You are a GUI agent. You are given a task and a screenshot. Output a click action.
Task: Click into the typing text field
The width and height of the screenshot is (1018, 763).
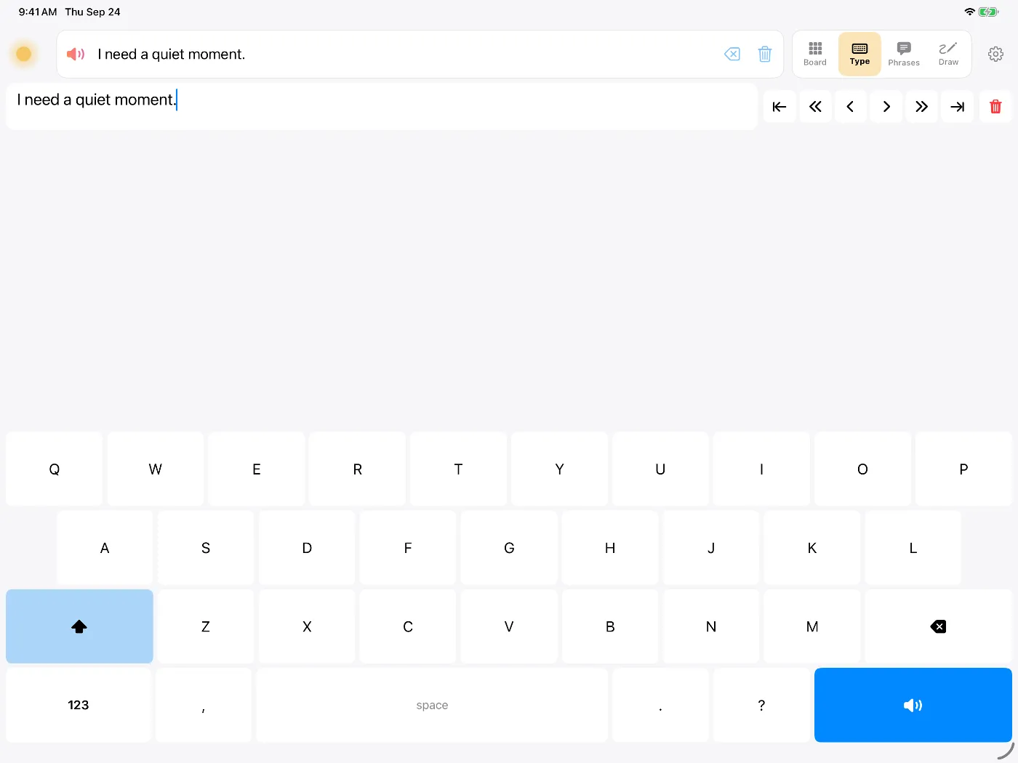382,106
